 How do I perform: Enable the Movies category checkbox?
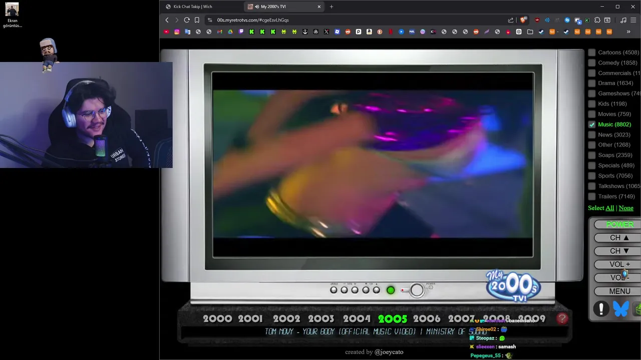point(592,114)
